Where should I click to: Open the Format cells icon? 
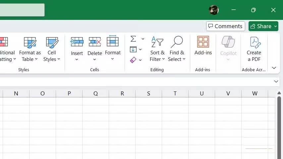(x=113, y=41)
